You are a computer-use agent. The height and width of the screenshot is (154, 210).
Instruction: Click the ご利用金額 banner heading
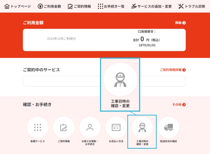(x=33, y=23)
